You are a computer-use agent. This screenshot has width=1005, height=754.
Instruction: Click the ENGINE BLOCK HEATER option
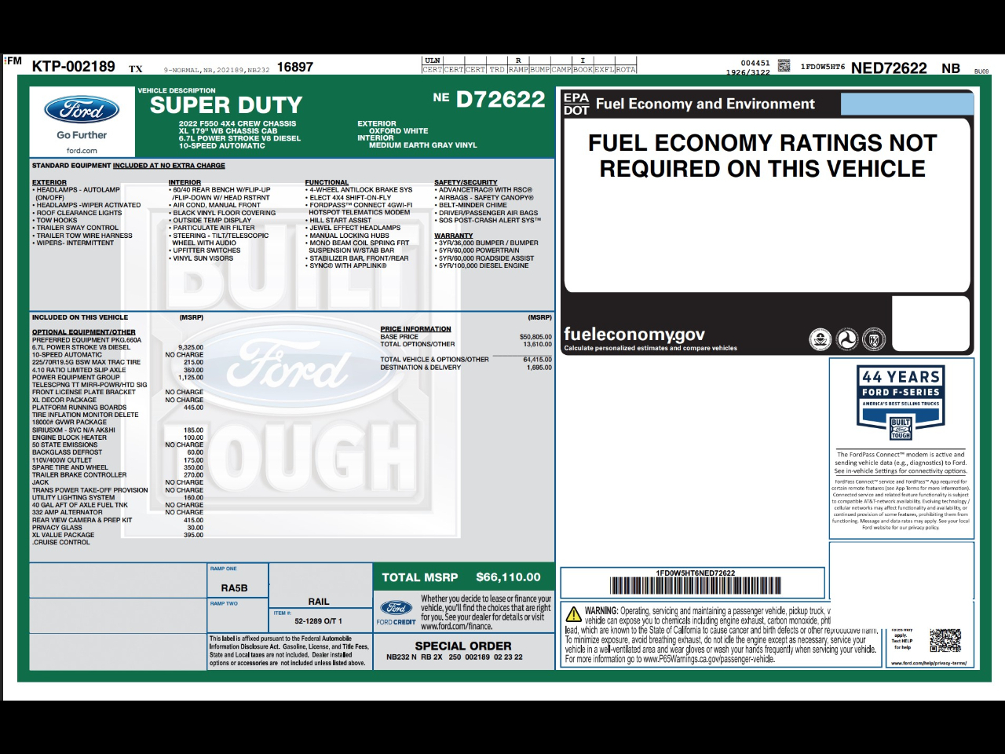point(69,437)
